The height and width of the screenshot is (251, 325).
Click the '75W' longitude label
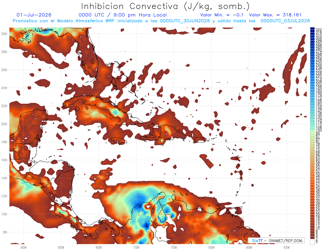(x=136, y=247)
